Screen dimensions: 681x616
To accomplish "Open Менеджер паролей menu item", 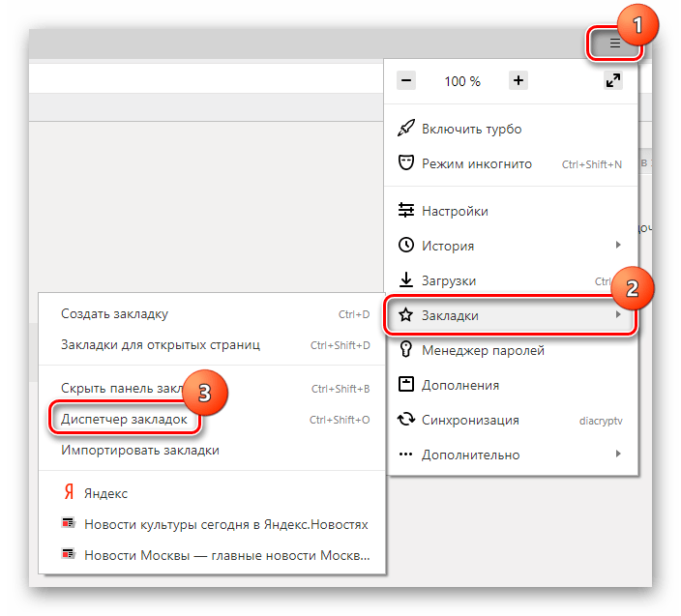I will pos(511,350).
